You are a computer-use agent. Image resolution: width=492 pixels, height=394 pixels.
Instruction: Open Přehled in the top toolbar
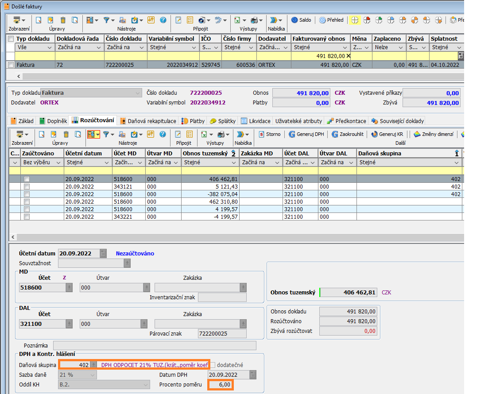coord(331,20)
